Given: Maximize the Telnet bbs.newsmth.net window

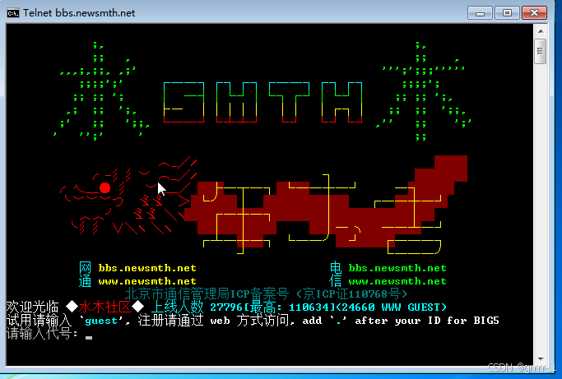Looking at the screenshot, I should [x=507, y=13].
